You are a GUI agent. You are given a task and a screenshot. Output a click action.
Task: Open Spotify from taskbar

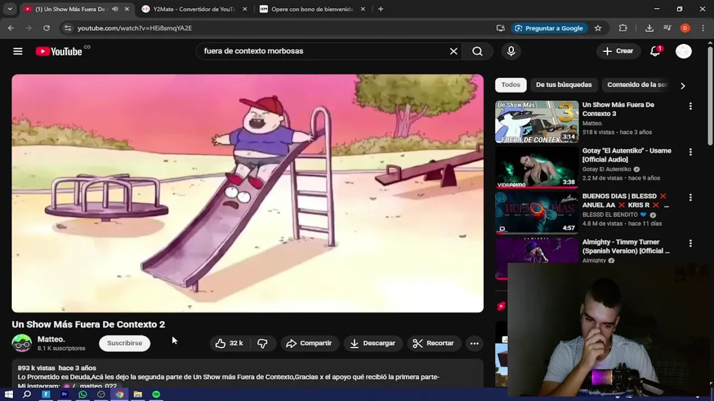click(x=156, y=394)
